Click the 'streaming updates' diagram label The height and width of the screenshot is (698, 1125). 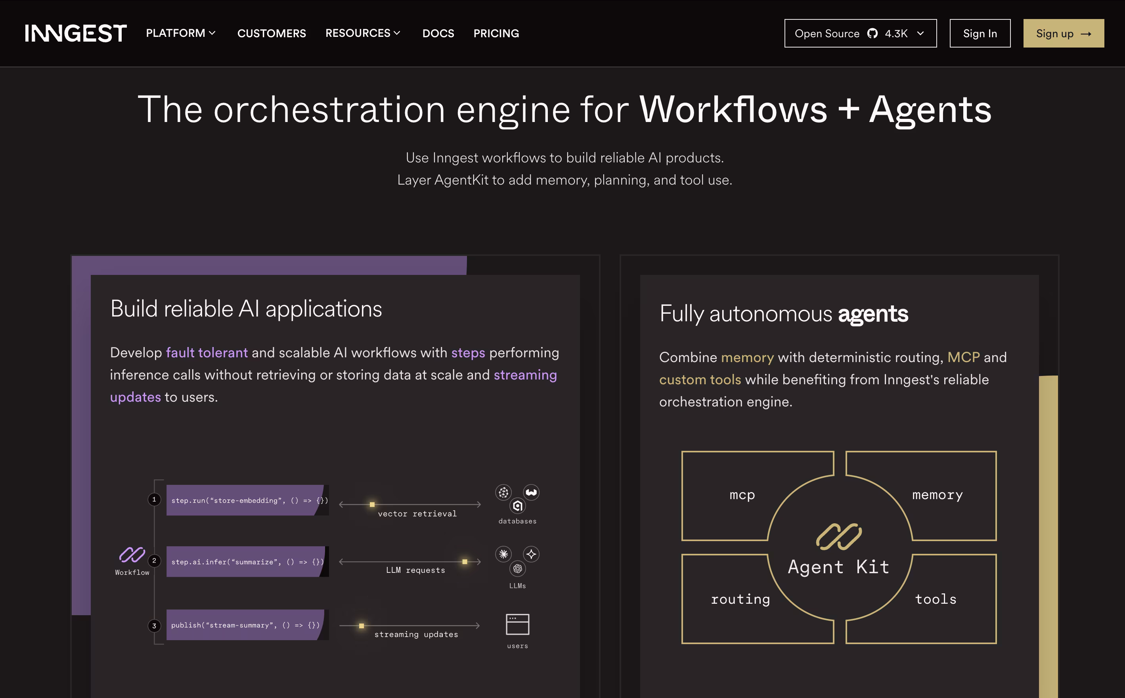click(x=416, y=634)
